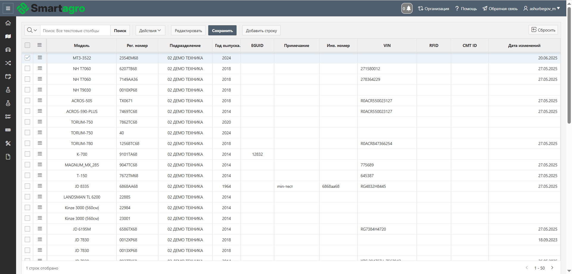Open the calendar edit sidebar icon
This screenshot has width=572, height=274.
click(8, 76)
